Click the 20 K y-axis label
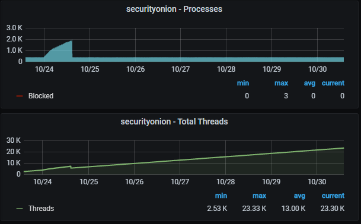The height and width of the screenshot is (224, 361). pos(14,152)
